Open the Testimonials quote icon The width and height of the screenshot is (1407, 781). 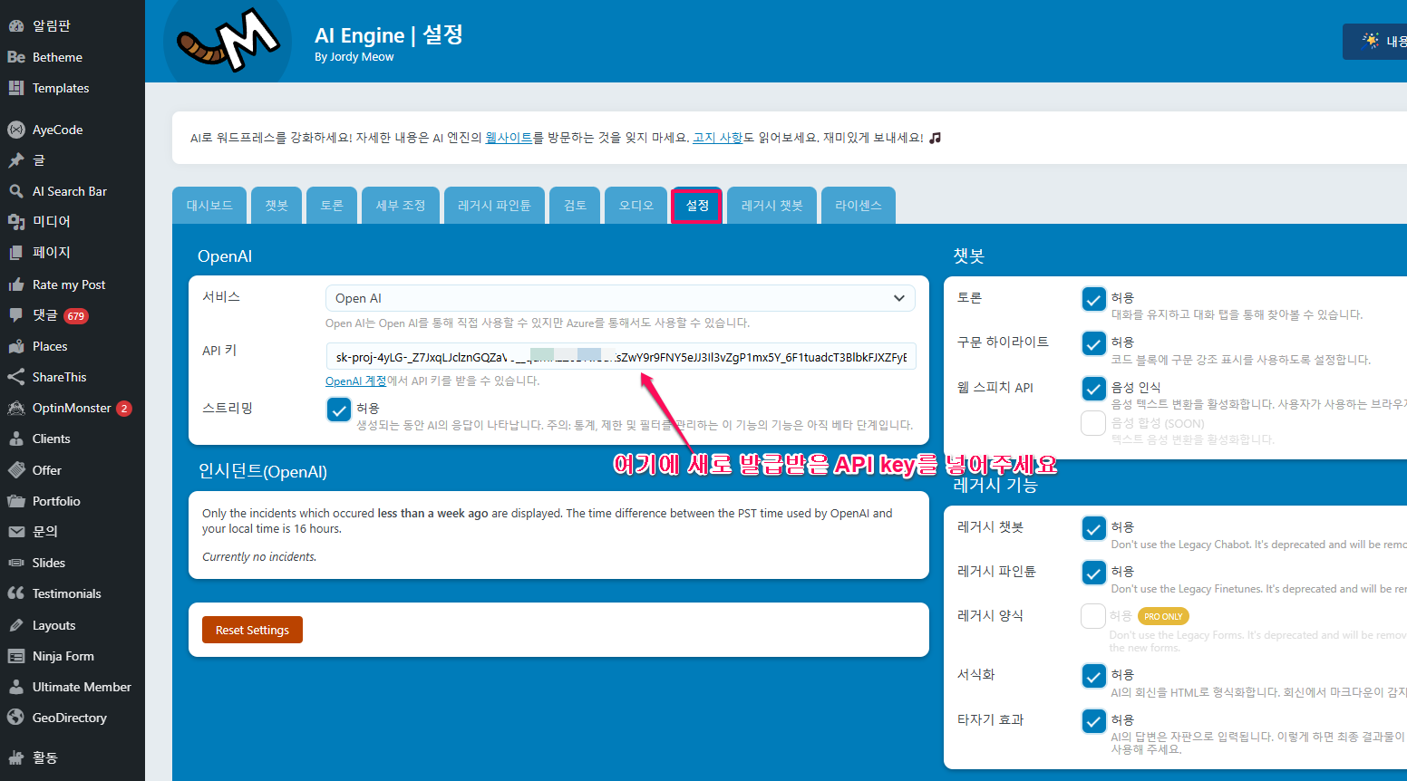tap(16, 593)
